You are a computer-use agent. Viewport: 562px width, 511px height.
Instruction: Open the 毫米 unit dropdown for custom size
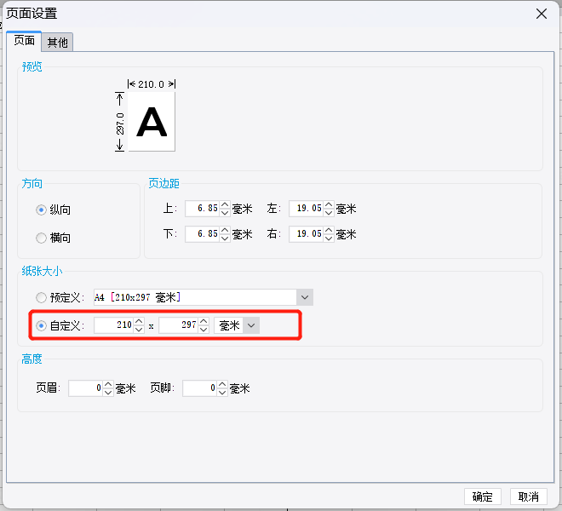251,325
